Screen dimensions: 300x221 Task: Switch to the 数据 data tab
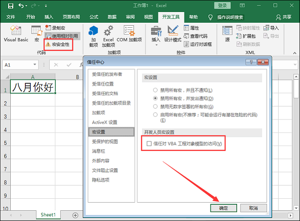(112, 17)
